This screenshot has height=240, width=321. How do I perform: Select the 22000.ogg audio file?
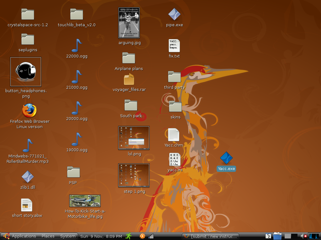(x=76, y=46)
